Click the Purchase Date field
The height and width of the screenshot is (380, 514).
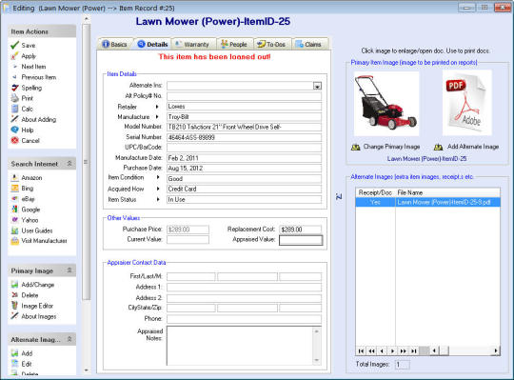(245, 169)
